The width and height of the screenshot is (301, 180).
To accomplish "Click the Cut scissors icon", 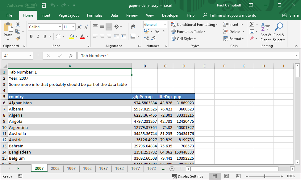I will point(18,24).
